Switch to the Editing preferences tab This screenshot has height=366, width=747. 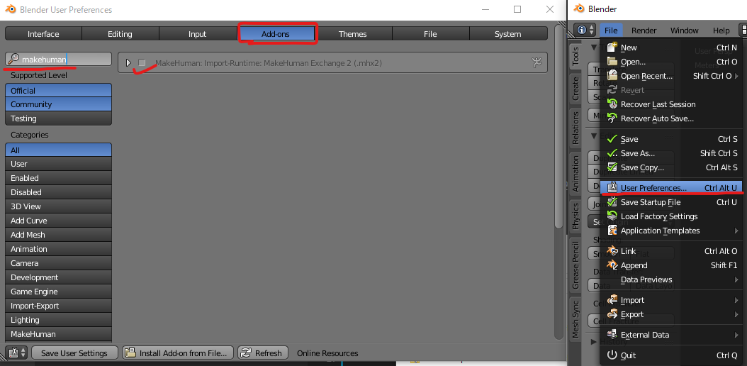[x=120, y=34]
